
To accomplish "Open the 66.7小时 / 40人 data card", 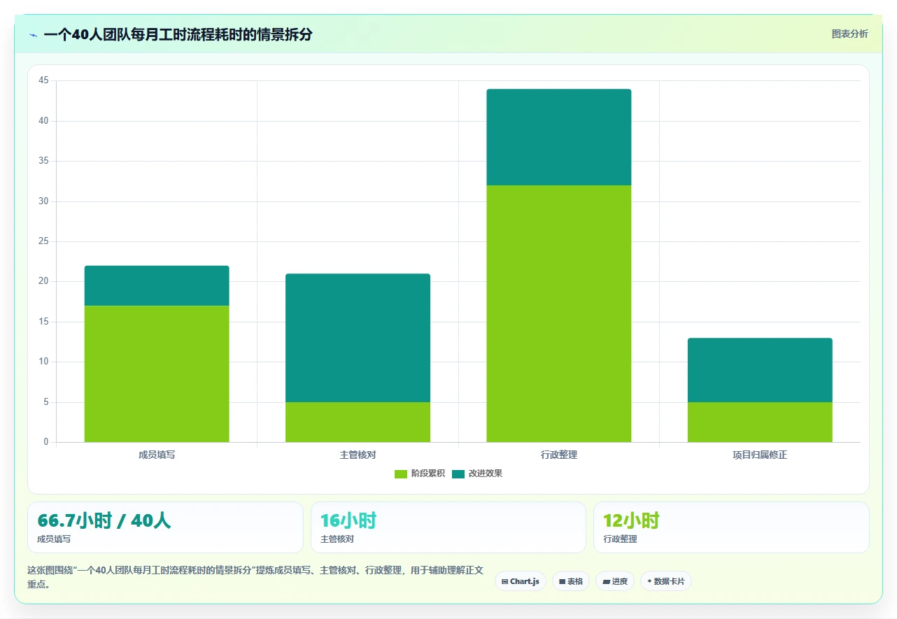I will 165,527.
